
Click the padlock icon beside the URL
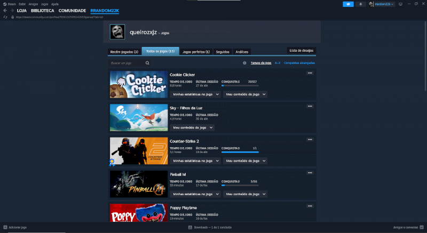point(12,17)
